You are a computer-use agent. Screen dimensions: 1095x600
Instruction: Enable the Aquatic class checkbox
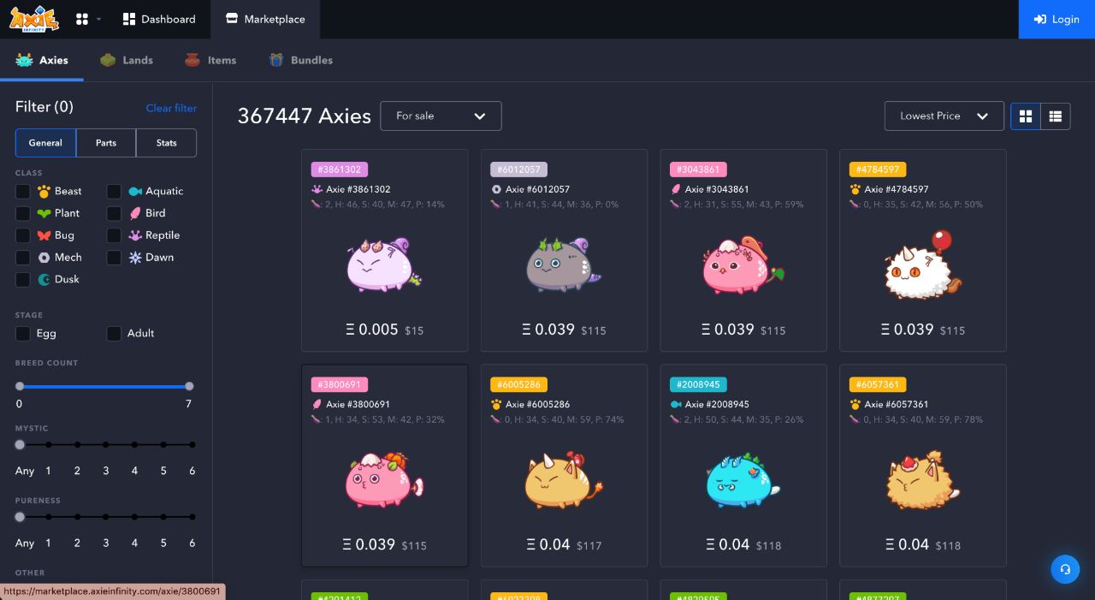pos(114,191)
